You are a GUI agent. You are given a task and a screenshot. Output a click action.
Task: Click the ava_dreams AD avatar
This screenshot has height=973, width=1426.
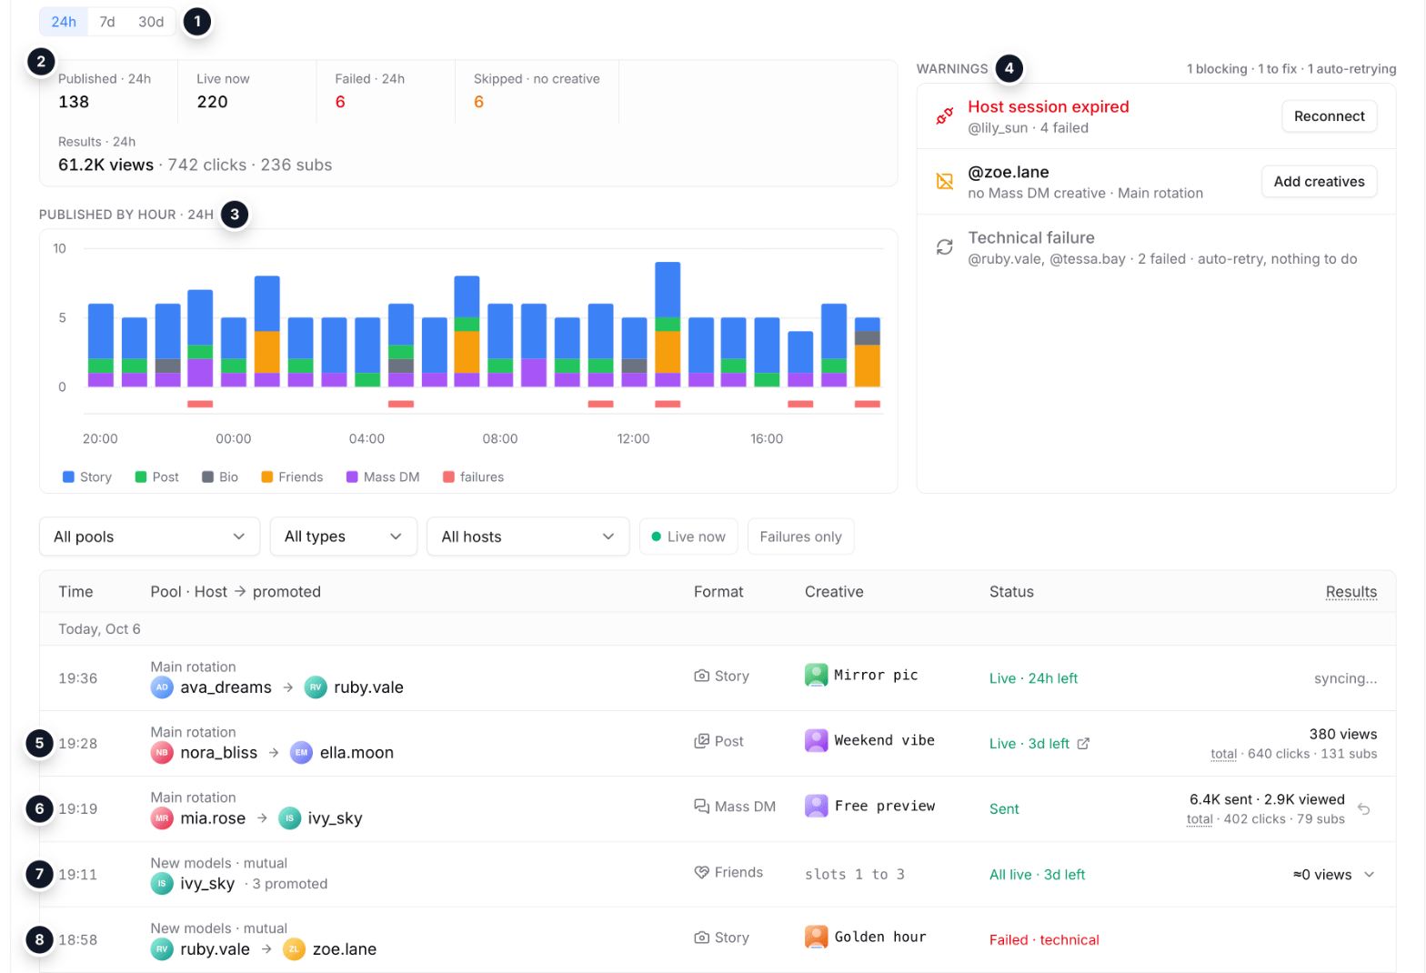point(162,687)
